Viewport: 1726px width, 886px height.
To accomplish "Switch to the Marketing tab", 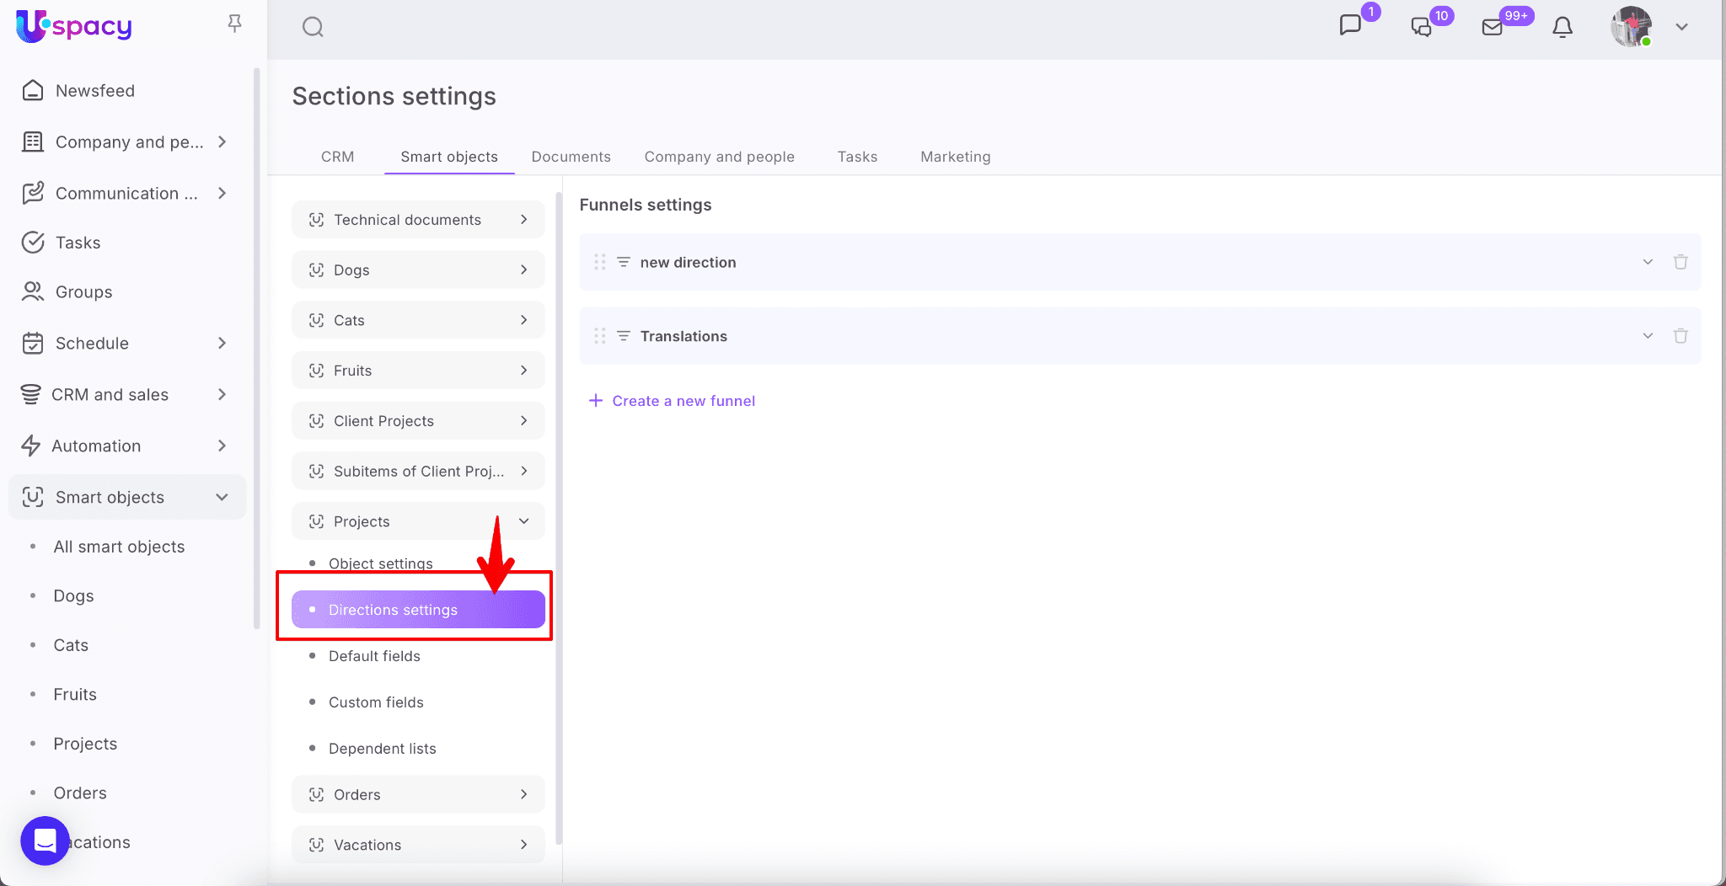I will click(955, 157).
